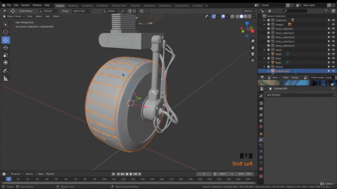Activate the Move tool

[x=6, y=40]
